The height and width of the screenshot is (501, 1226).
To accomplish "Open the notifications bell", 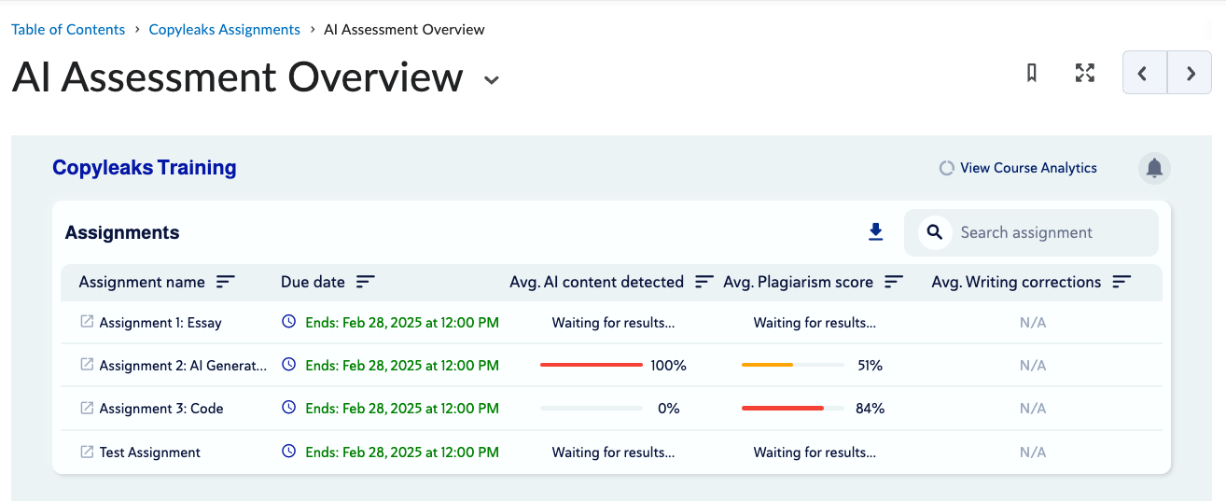I will (1154, 168).
